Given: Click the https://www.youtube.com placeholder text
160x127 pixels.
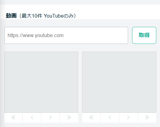Looking at the screenshot, I should click(35, 36).
